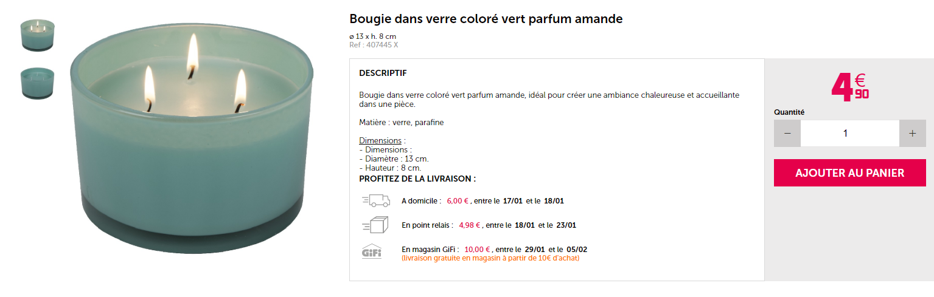The height and width of the screenshot is (297, 934).
Task: Select the lit candle thumbnail
Action: tap(37, 35)
